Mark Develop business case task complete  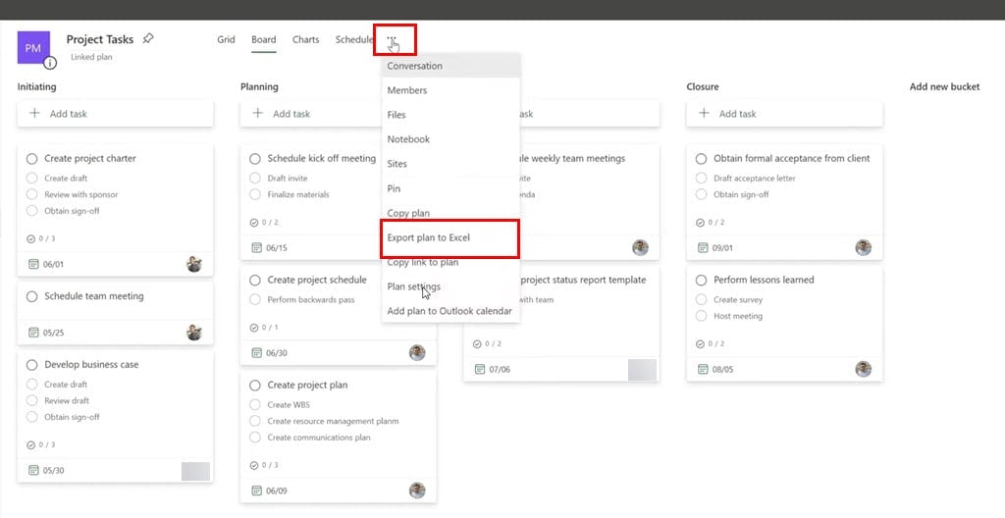point(32,365)
